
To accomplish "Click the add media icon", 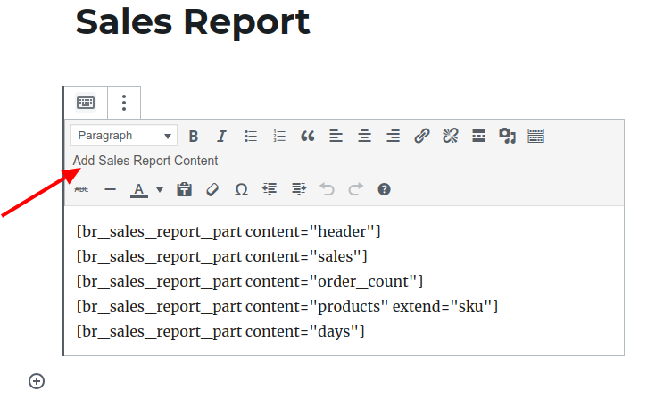I will (x=508, y=136).
